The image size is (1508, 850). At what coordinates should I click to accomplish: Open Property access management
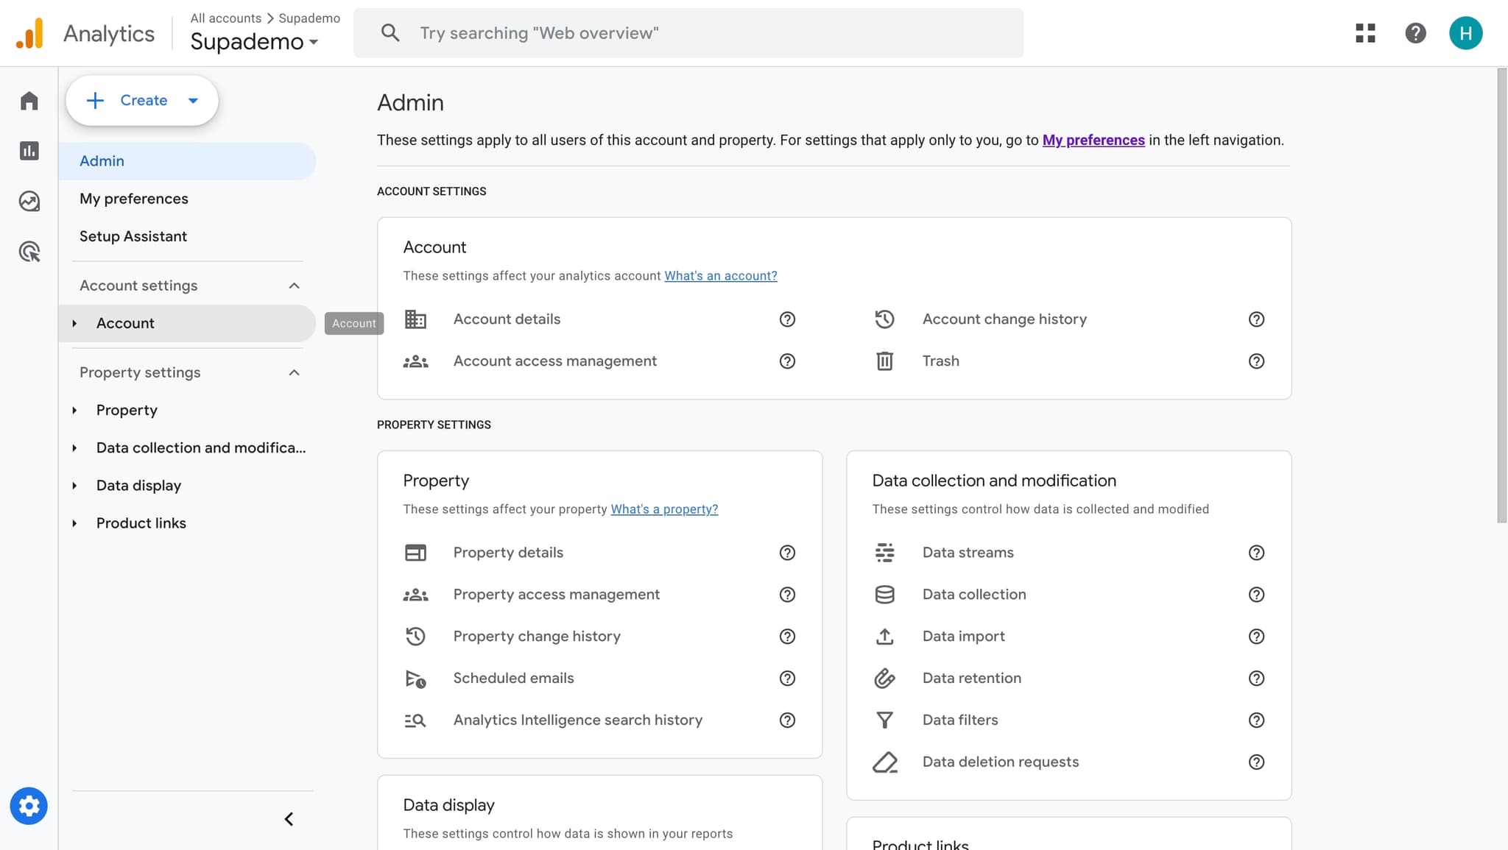tap(556, 595)
